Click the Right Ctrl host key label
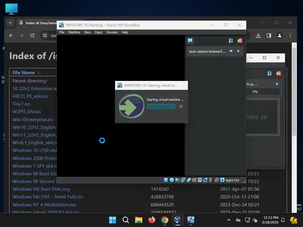Screen dimensions: 303x227 (232, 180)
